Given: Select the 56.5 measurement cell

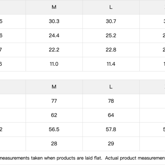Looking at the screenshot, I should coord(54,129).
